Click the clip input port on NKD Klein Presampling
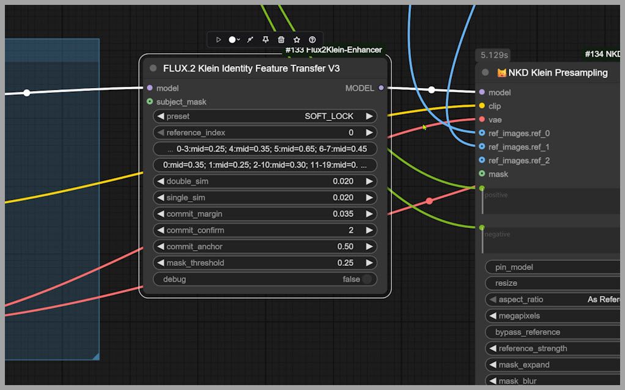 [x=482, y=106]
